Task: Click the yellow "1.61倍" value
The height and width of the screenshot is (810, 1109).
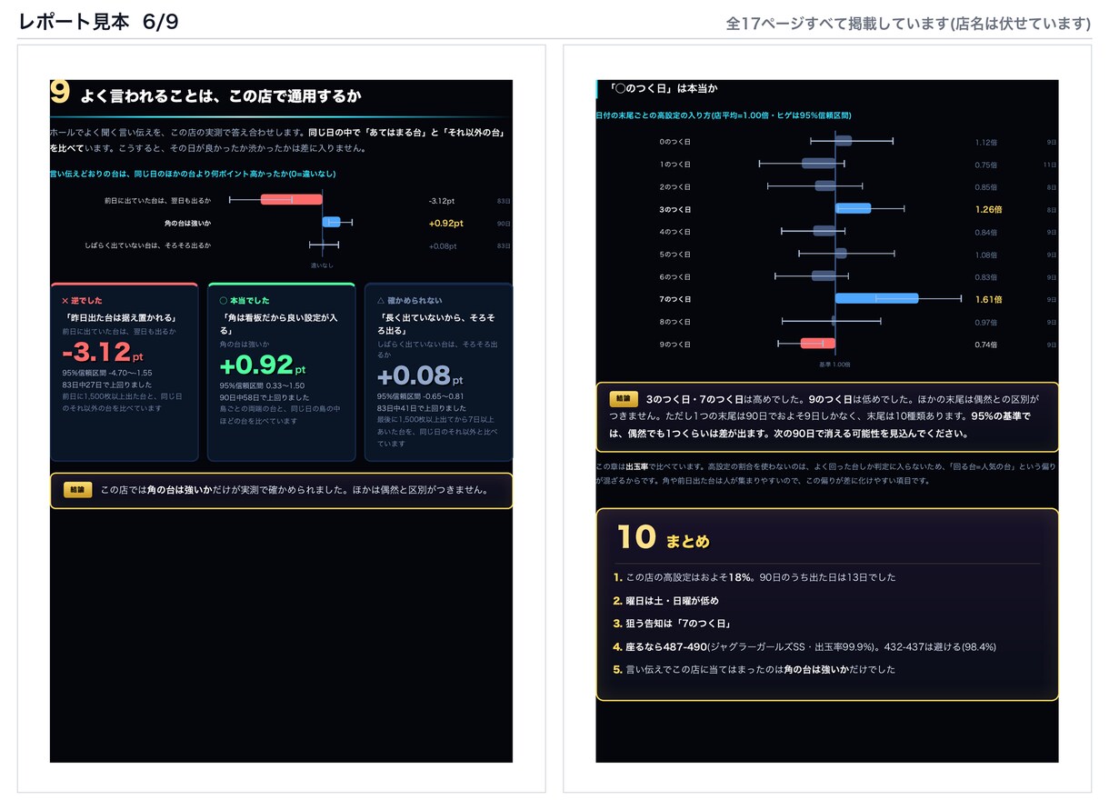Action: [x=988, y=299]
